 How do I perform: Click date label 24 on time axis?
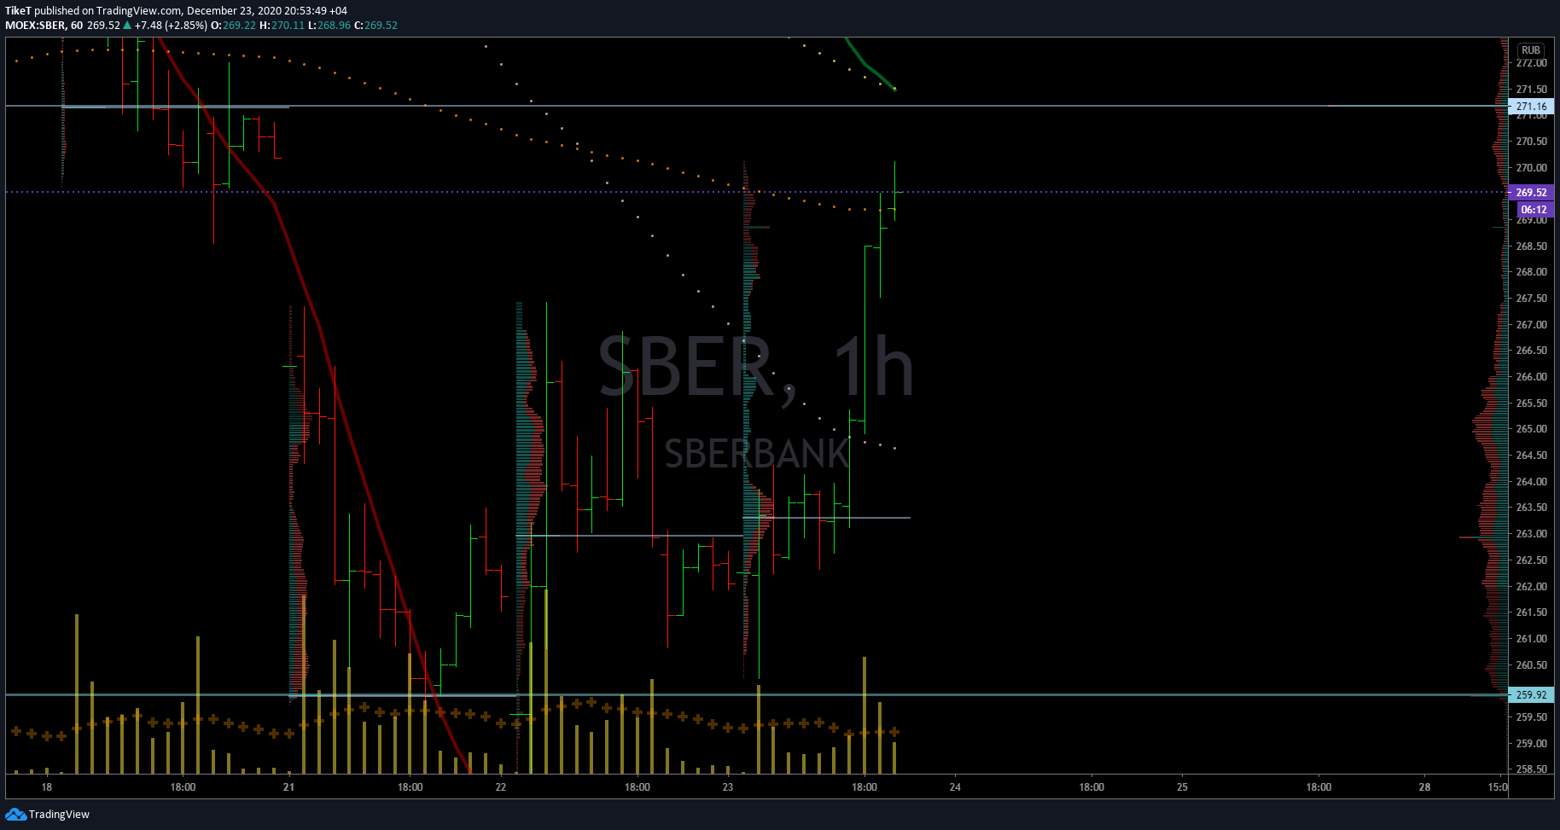[955, 787]
